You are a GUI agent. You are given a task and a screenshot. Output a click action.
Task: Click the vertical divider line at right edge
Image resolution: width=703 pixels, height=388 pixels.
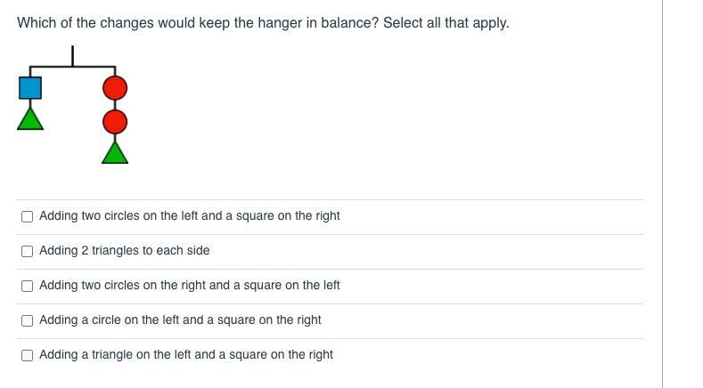coord(662,194)
